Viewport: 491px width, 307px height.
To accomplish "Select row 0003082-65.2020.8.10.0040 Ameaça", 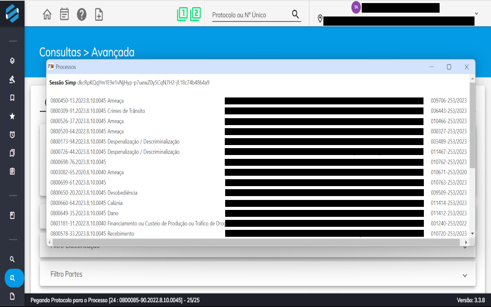I will click(259, 172).
